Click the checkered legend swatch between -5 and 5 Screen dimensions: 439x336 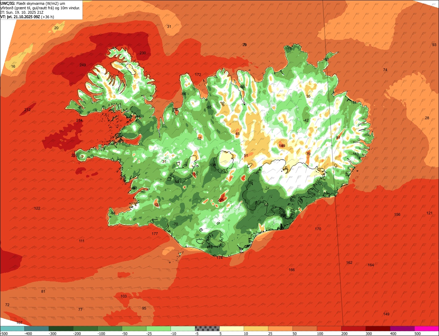[x=207, y=329]
